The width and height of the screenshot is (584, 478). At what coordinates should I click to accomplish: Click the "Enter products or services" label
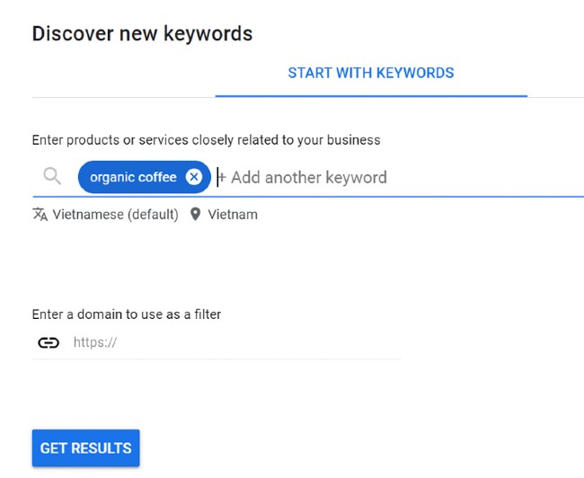206,140
